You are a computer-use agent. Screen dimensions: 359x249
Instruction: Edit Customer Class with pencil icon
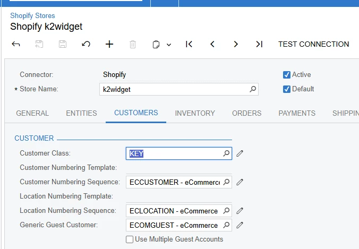point(240,153)
